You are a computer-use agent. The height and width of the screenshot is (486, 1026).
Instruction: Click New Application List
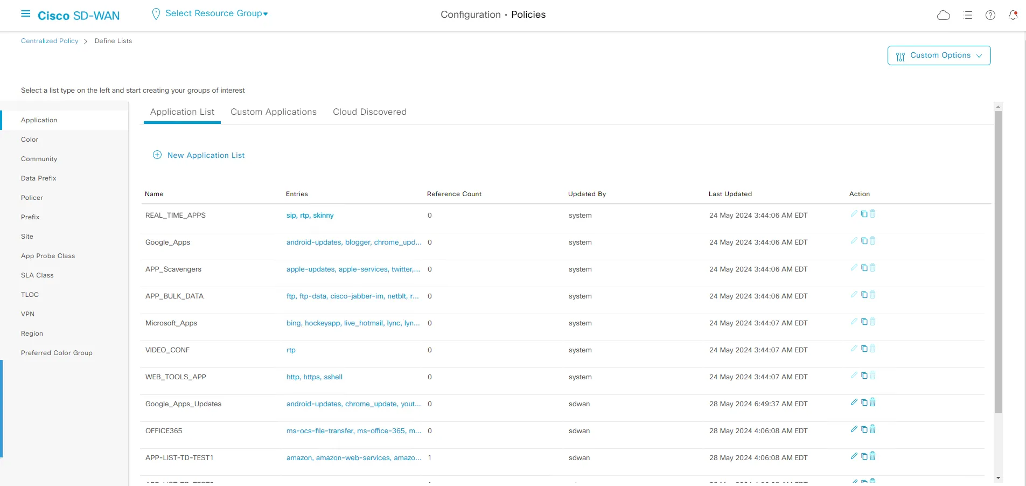coord(198,155)
